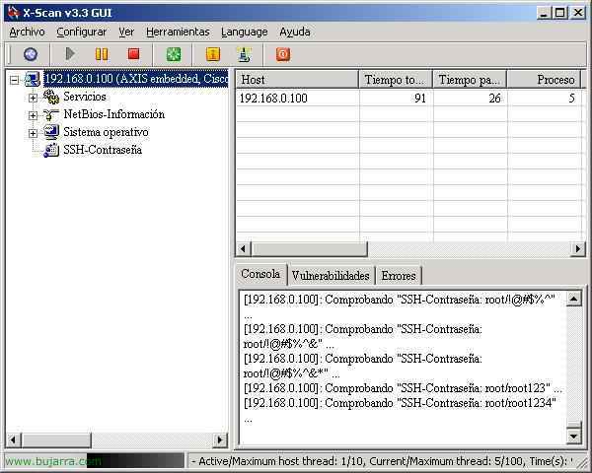
Task: Collapse the 192.168.0.100 root node
Action: [15, 80]
